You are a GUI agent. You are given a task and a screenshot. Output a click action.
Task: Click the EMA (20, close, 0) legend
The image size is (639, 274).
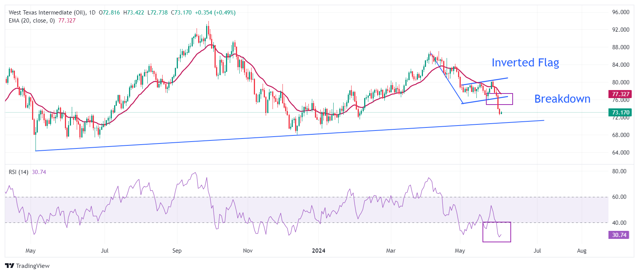32,21
